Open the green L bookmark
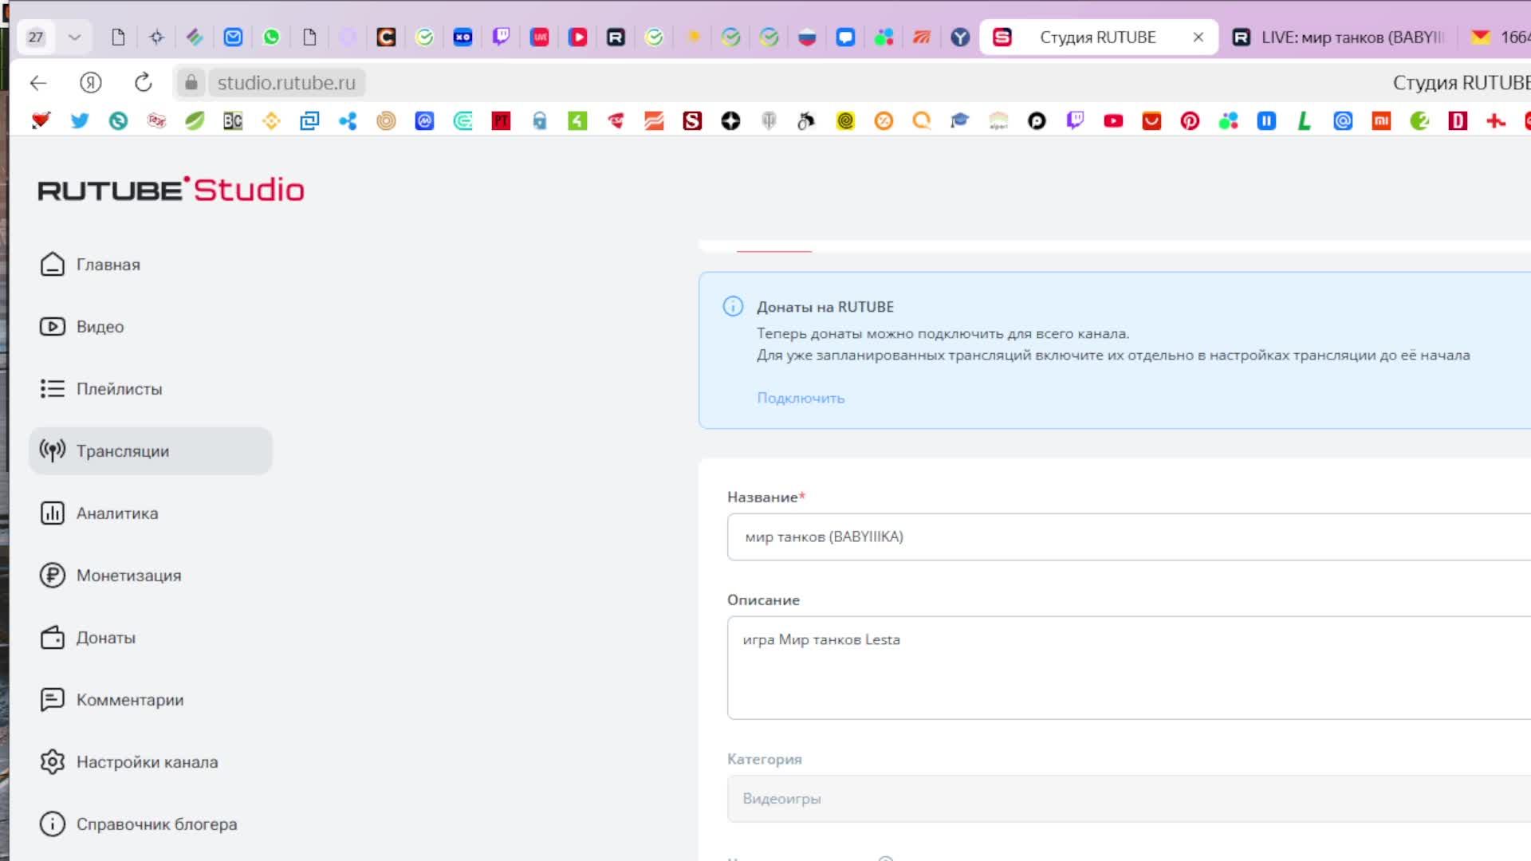The width and height of the screenshot is (1531, 861). (1305, 121)
